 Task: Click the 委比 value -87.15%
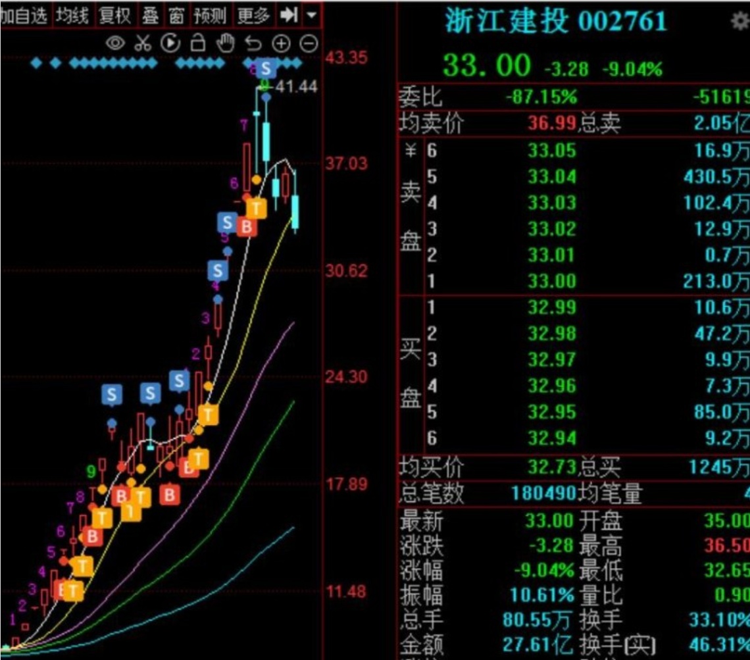coord(541,97)
